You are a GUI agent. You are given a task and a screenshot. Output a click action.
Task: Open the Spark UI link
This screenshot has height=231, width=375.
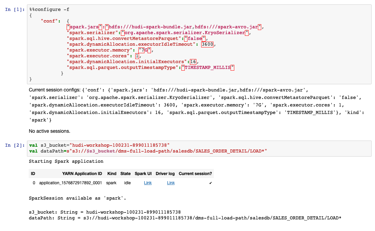coord(148,183)
